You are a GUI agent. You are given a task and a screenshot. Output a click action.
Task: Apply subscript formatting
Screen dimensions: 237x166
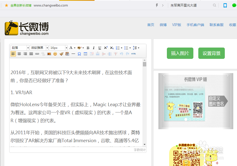(x=112, y=48)
